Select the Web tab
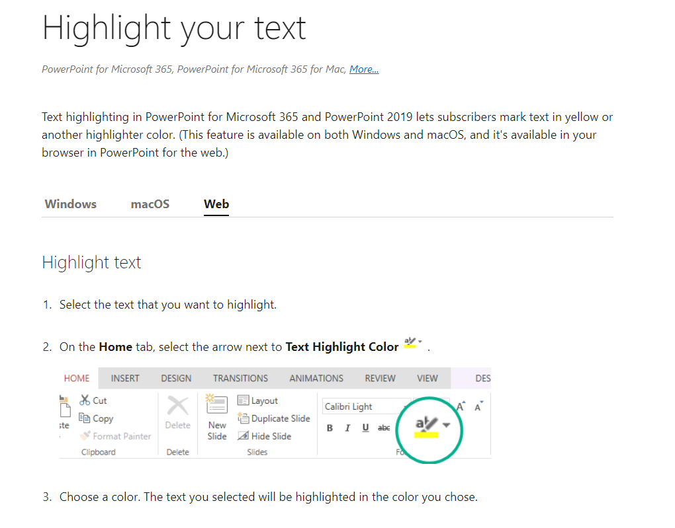This screenshot has width=675, height=528. 216,204
